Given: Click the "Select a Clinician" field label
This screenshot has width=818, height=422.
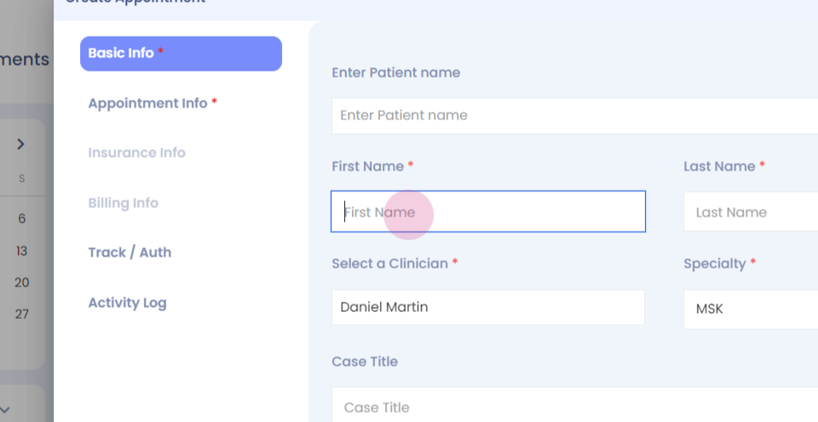Looking at the screenshot, I should (x=389, y=264).
